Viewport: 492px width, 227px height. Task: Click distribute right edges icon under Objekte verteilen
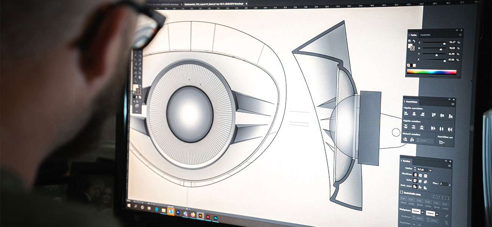click(x=450, y=129)
